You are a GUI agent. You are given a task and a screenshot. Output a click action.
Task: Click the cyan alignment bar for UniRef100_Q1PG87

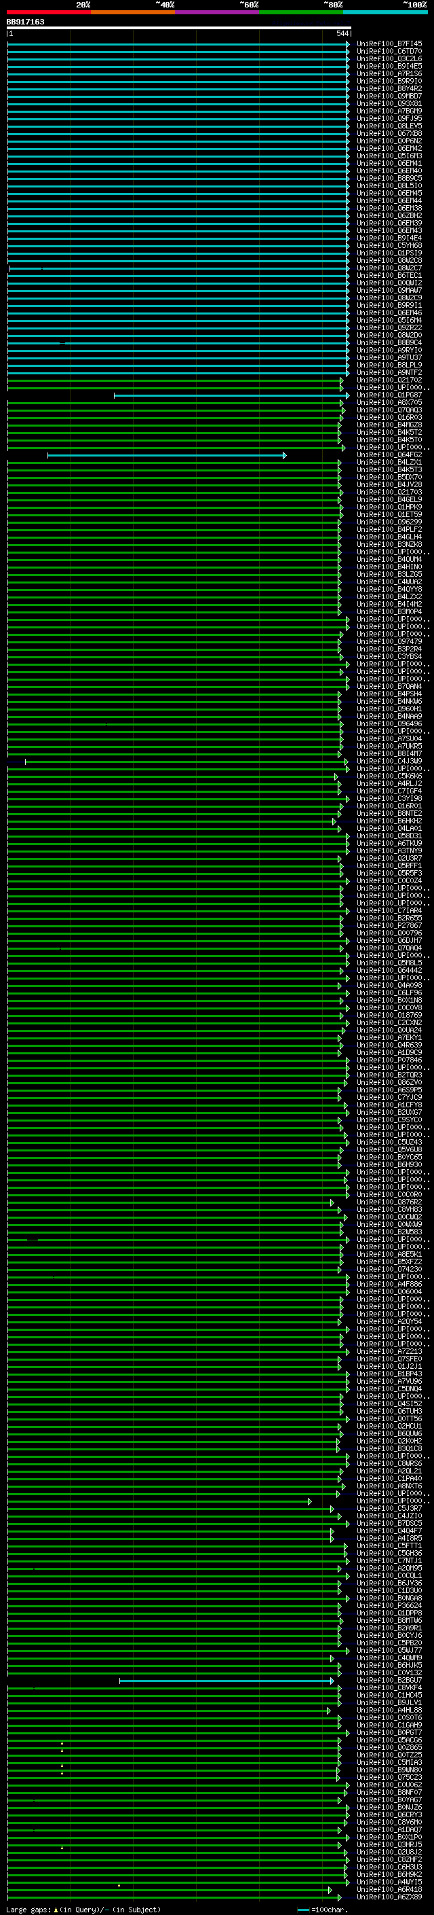tap(231, 395)
